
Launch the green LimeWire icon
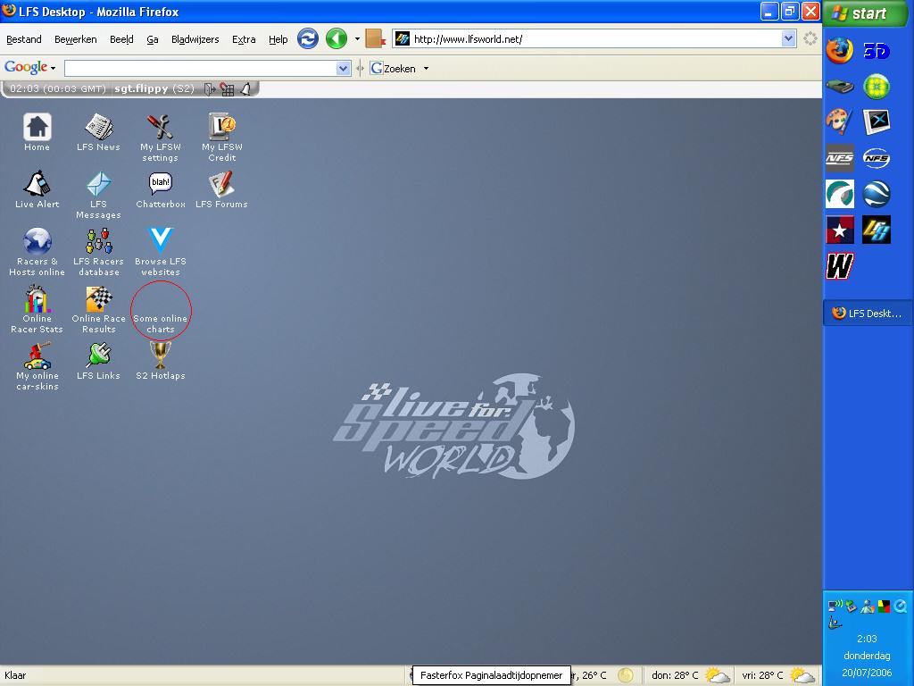(x=877, y=87)
